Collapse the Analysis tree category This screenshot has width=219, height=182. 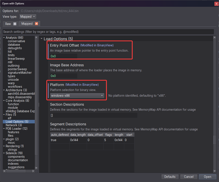click(x=3, y=37)
